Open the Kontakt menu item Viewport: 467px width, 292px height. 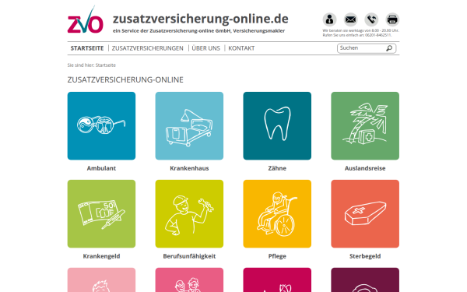point(241,48)
